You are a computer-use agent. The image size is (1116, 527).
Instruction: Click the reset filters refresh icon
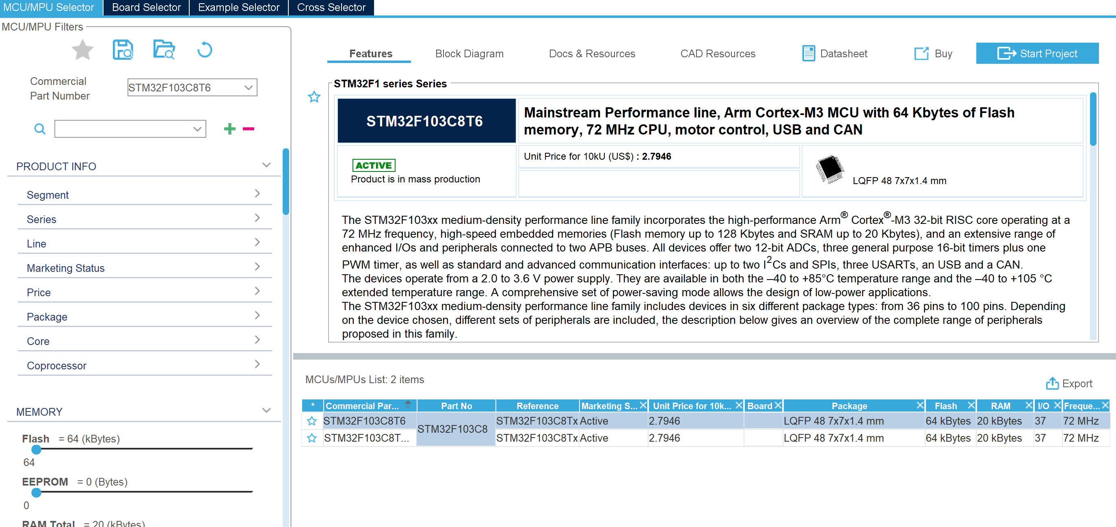[x=205, y=50]
